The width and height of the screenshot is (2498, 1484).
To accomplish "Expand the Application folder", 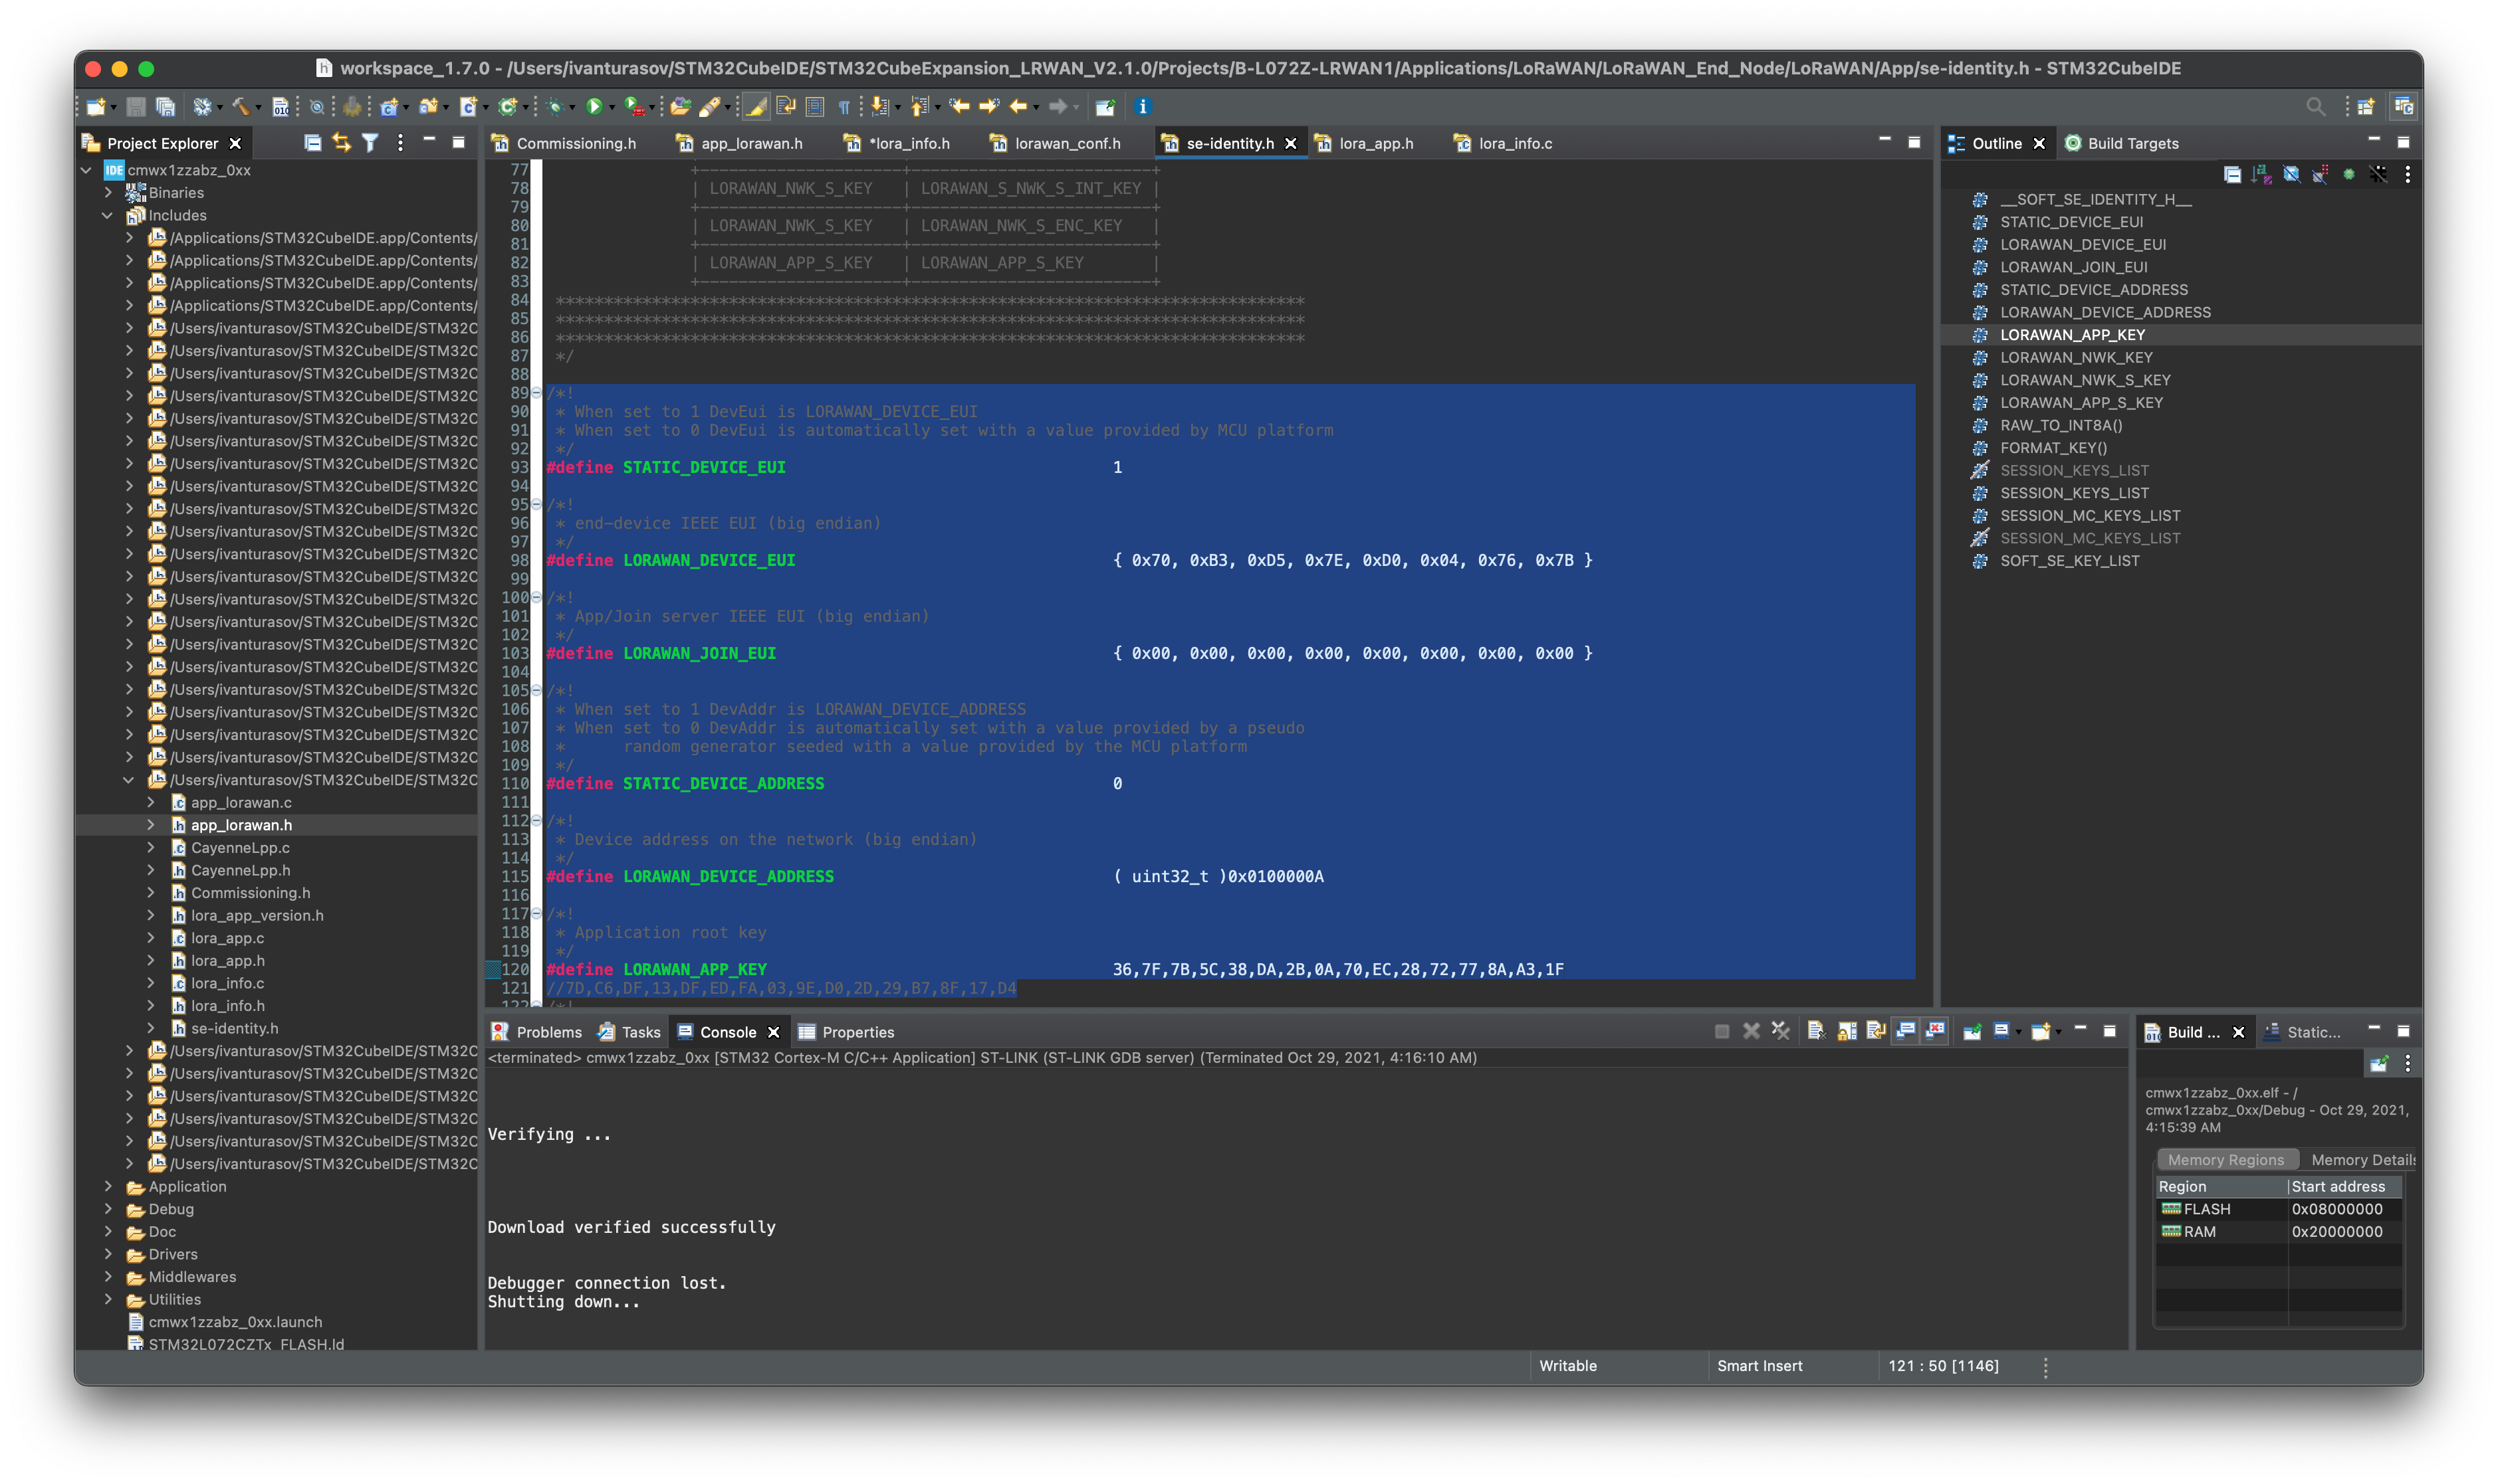I will point(108,1187).
